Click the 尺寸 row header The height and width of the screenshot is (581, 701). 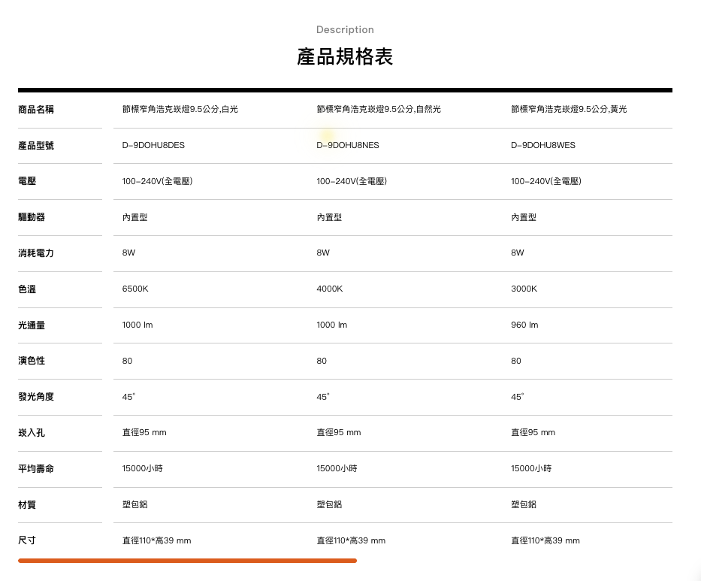coord(27,540)
